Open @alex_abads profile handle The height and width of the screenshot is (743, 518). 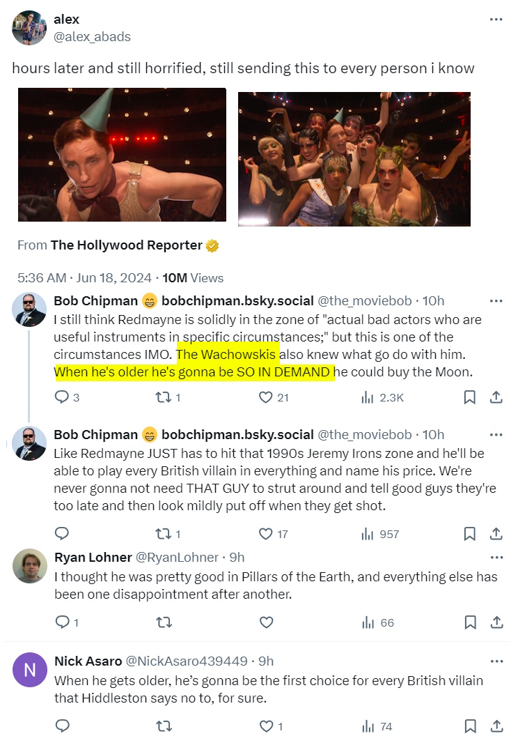click(92, 36)
